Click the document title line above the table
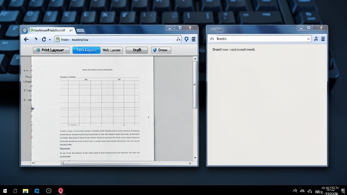The width and height of the screenshot is (347, 195). [x=97, y=70]
